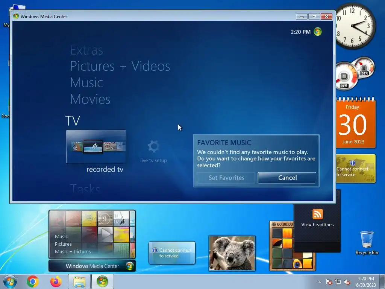Select the Music menu item in Media Center
The height and width of the screenshot is (289, 385).
86,82
